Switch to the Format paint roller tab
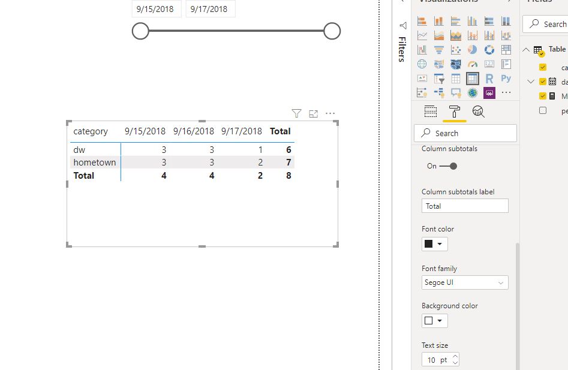The width and height of the screenshot is (568, 370). pos(454,112)
